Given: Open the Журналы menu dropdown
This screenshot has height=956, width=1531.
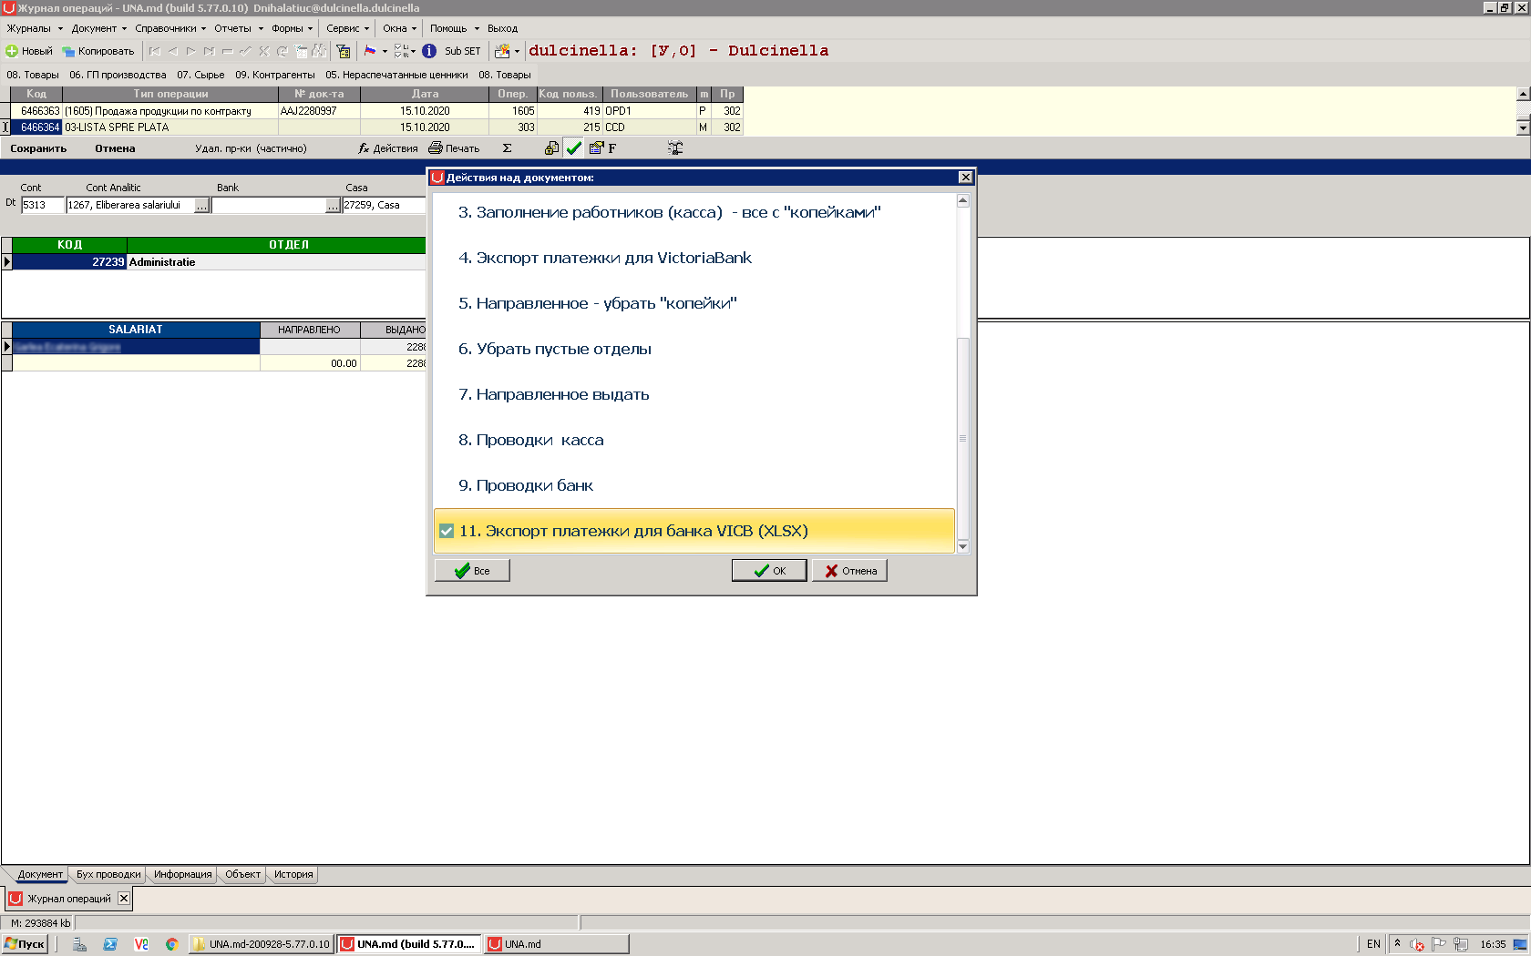Looking at the screenshot, I should [35, 28].
